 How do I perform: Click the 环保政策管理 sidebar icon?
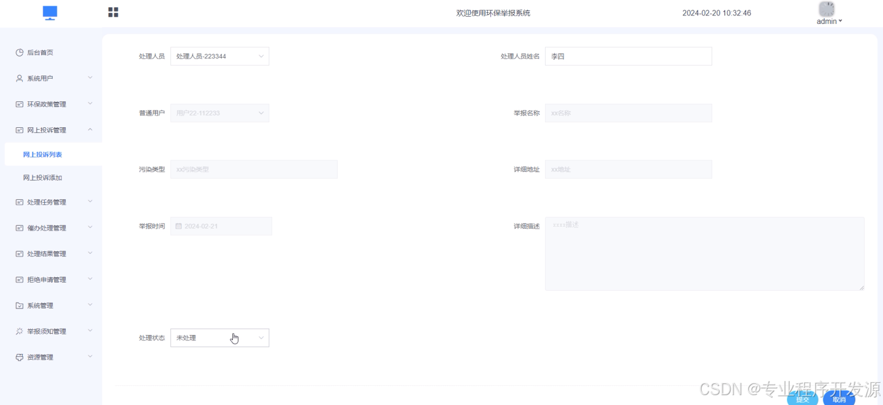(x=20, y=104)
